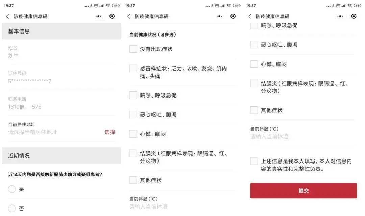Tap the back arrow in the right phone screen
This screenshot has height=216, width=365.
pos(250,16)
